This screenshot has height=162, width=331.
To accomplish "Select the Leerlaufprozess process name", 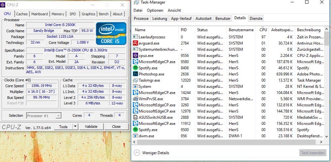I will point(152,37).
